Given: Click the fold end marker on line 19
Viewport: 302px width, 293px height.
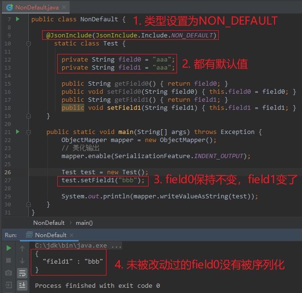Looking at the screenshot, I should coord(28,116).
